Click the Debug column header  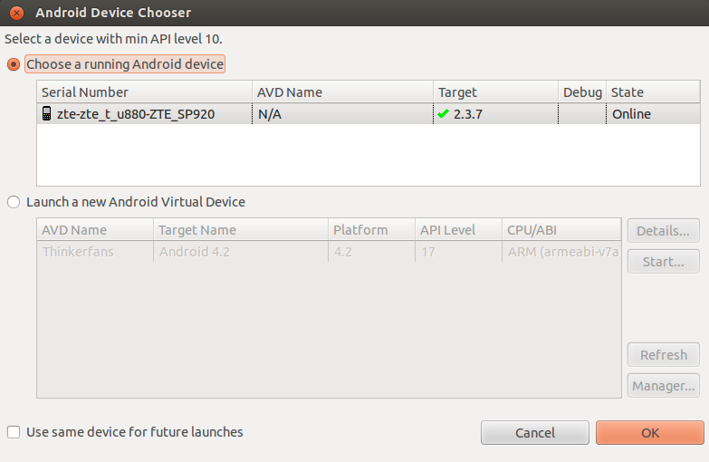click(x=582, y=91)
